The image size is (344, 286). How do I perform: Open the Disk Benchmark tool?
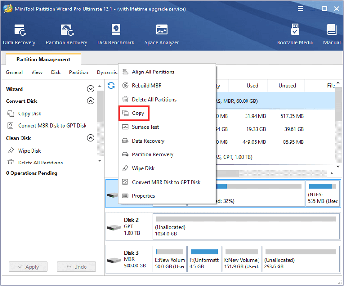pos(116,34)
